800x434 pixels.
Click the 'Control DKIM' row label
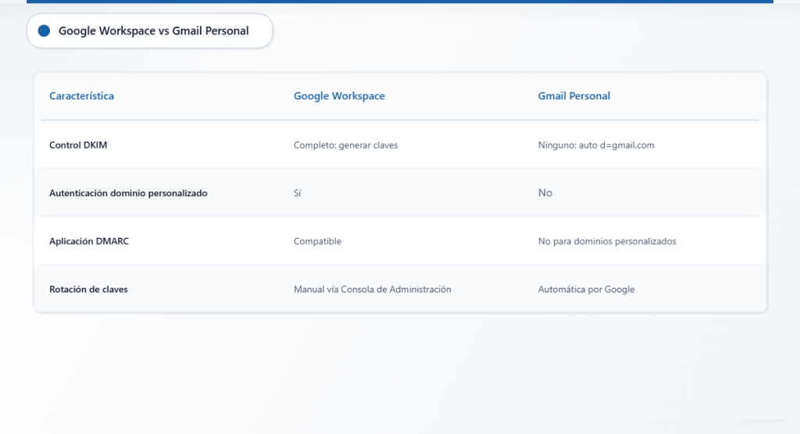click(78, 145)
